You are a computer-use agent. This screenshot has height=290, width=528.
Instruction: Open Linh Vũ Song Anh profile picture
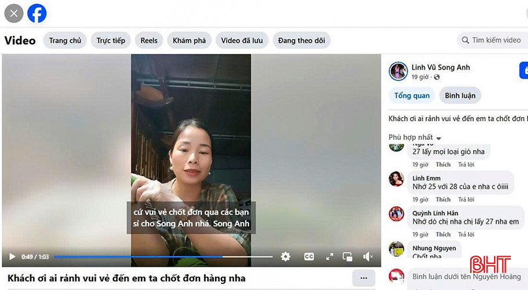(x=398, y=71)
